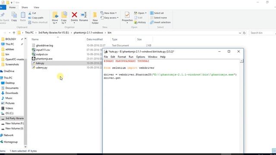The width and height of the screenshot is (276, 155).
Task: Sort by Size column header
Action: (139, 39)
